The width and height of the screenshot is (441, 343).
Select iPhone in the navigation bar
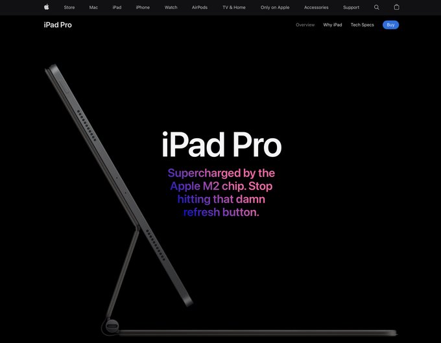pyautogui.click(x=143, y=7)
